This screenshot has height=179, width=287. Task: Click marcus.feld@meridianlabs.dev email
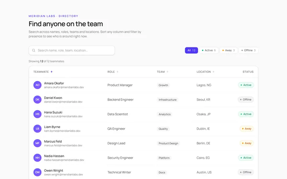pyautogui.click(x=63, y=146)
